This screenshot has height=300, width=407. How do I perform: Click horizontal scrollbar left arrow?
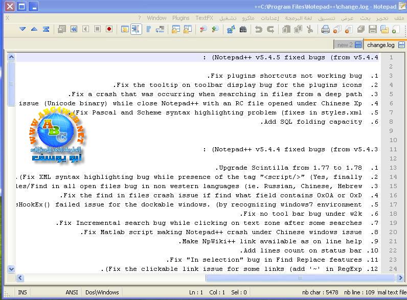pos(20,278)
